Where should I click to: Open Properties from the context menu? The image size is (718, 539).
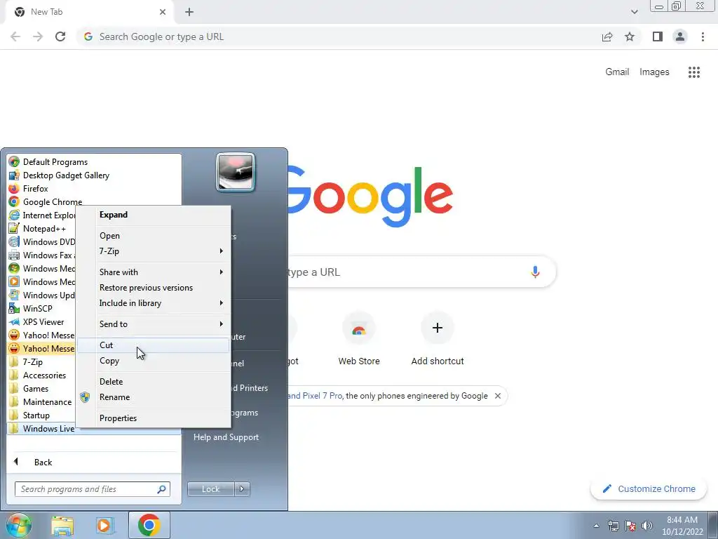coord(154,418)
